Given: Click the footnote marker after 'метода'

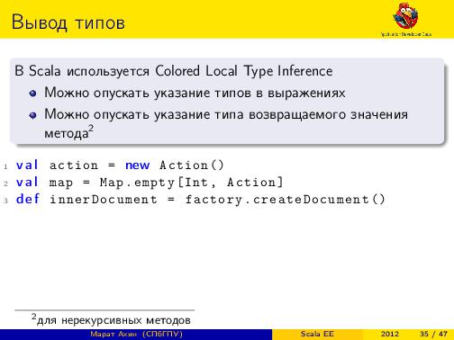Looking at the screenshot, I should [x=91, y=130].
